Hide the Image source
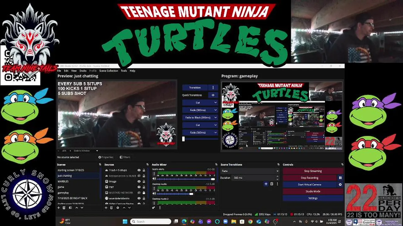This screenshot has height=226, width=403. (139, 181)
